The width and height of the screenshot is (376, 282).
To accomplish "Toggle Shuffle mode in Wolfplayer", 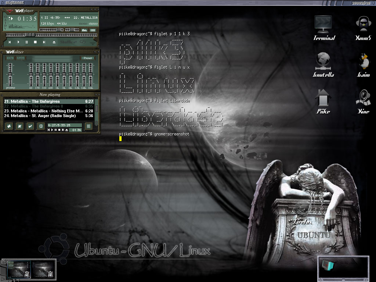I will (x=68, y=42).
